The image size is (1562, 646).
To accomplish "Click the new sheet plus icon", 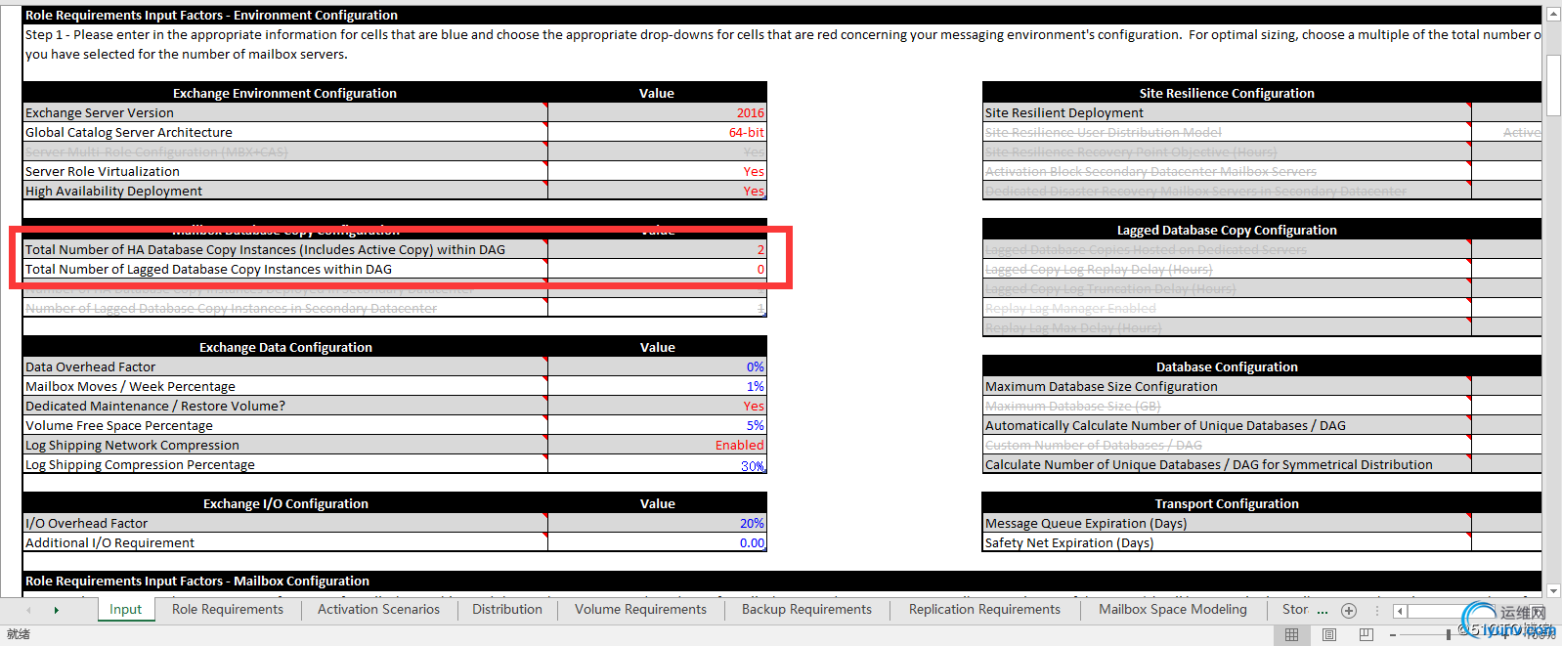I will 1349,611.
